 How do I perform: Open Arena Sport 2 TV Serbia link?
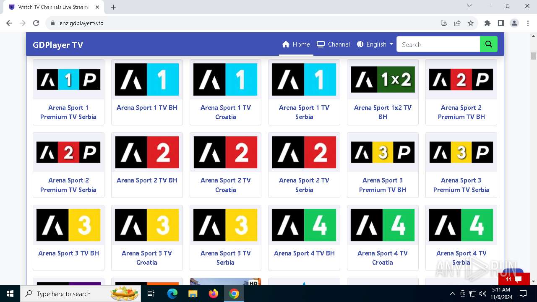click(304, 185)
